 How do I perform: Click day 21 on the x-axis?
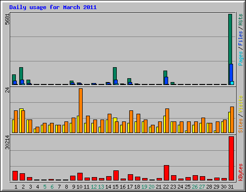(159, 187)
